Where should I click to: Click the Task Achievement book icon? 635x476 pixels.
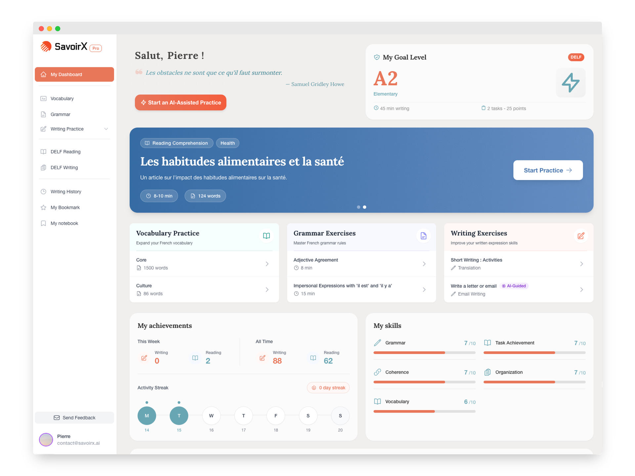(x=487, y=343)
